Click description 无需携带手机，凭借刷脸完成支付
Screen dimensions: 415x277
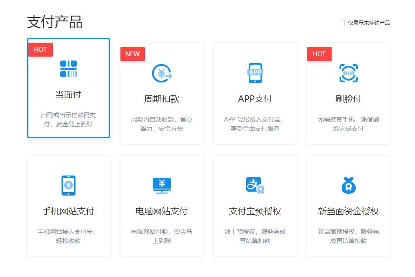(348, 124)
